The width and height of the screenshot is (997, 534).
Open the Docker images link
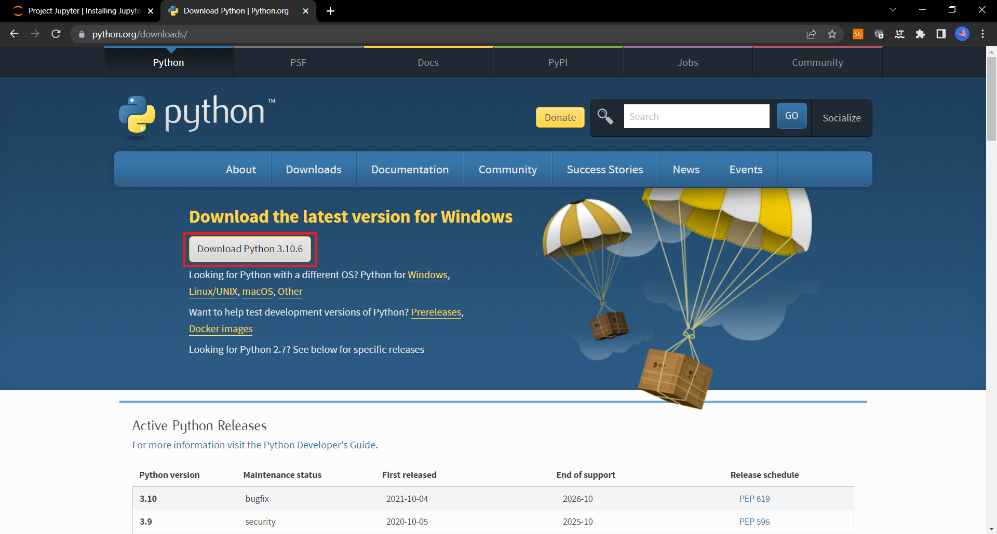click(221, 329)
